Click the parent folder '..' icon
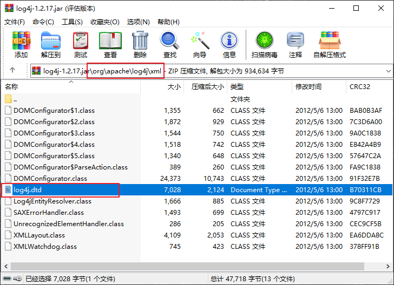This screenshot has height=285, width=394. coord(8,99)
